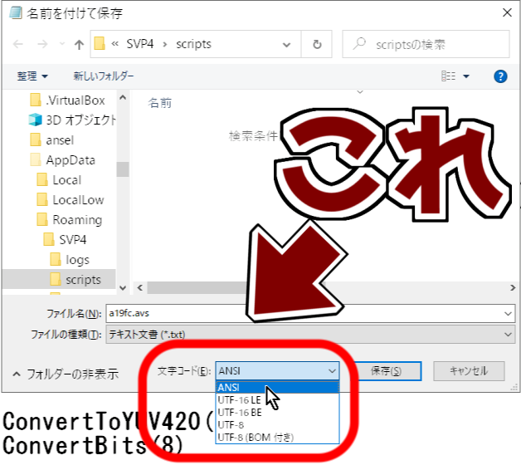The image size is (521, 465).
Task: Open the view options dropdown arrow
Action: pos(466,76)
